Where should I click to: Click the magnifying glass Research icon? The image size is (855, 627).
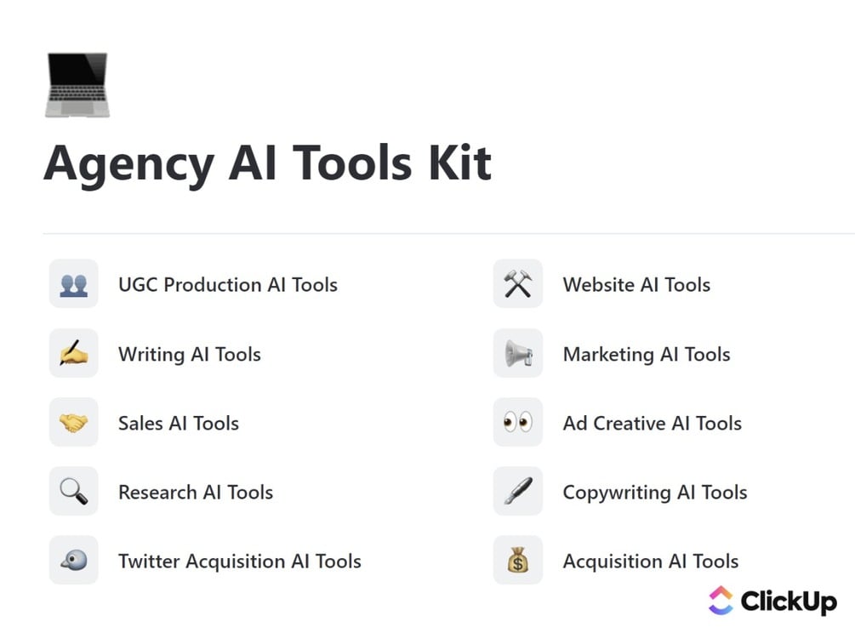coord(74,491)
